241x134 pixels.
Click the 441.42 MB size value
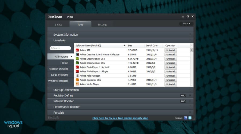click(133, 63)
